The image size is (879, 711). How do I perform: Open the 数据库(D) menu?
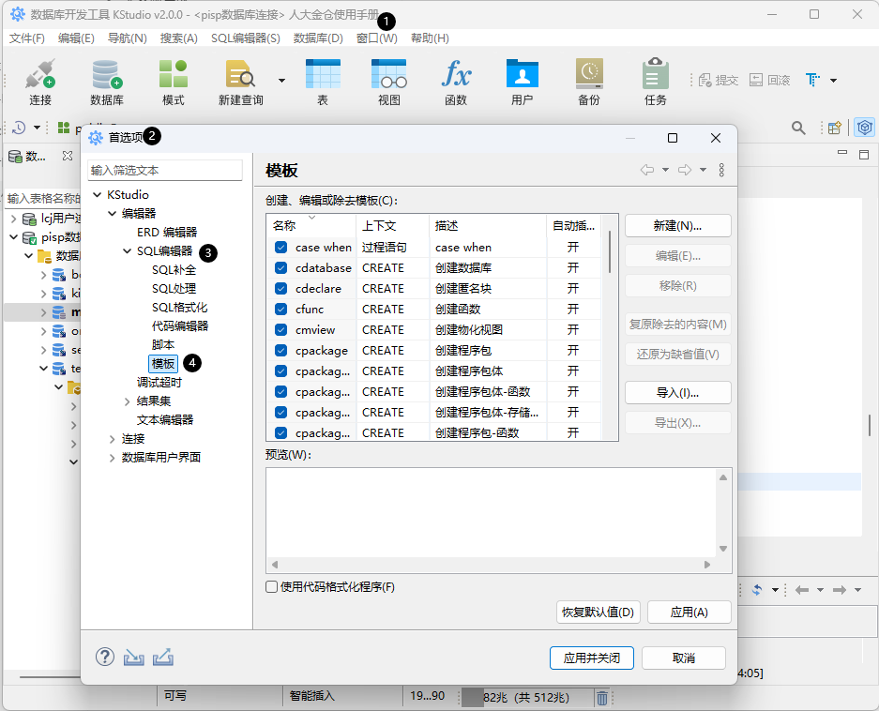point(318,38)
